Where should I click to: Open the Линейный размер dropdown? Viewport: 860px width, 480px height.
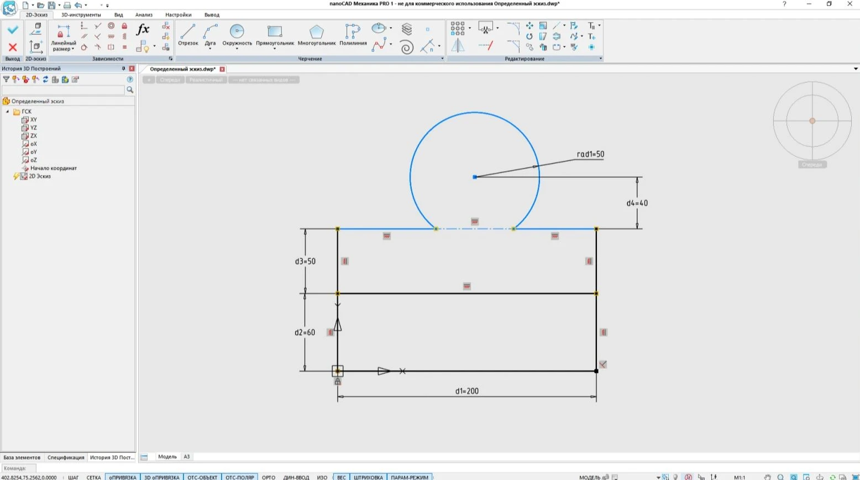point(72,49)
